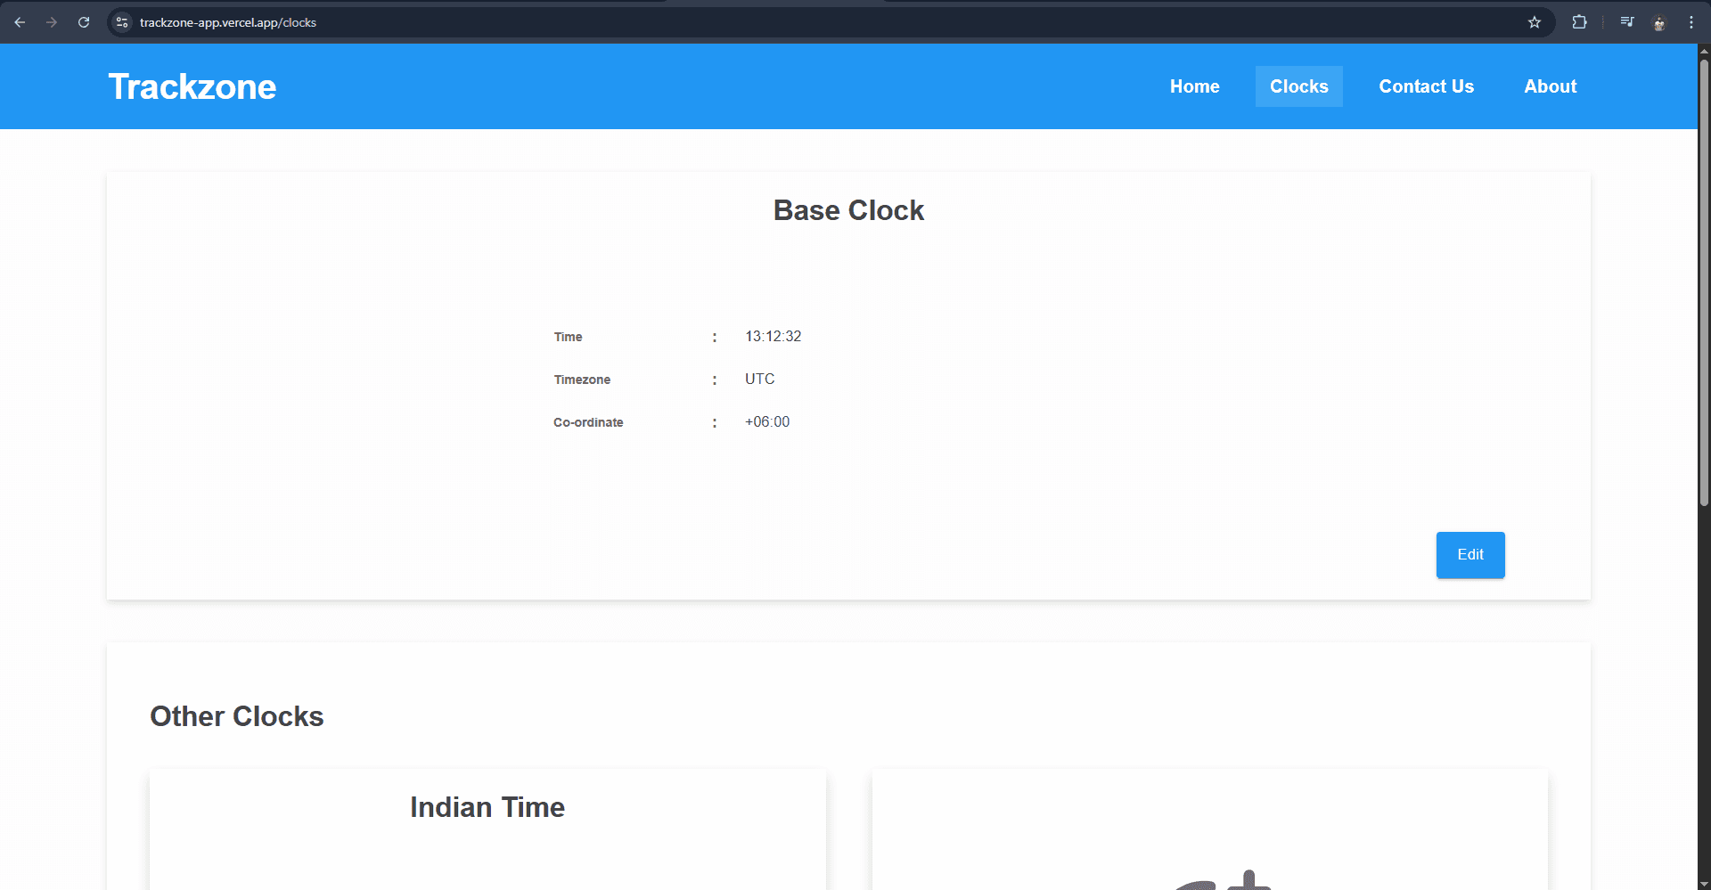Click the browser forward arrow
The image size is (1711, 890).
(x=52, y=22)
